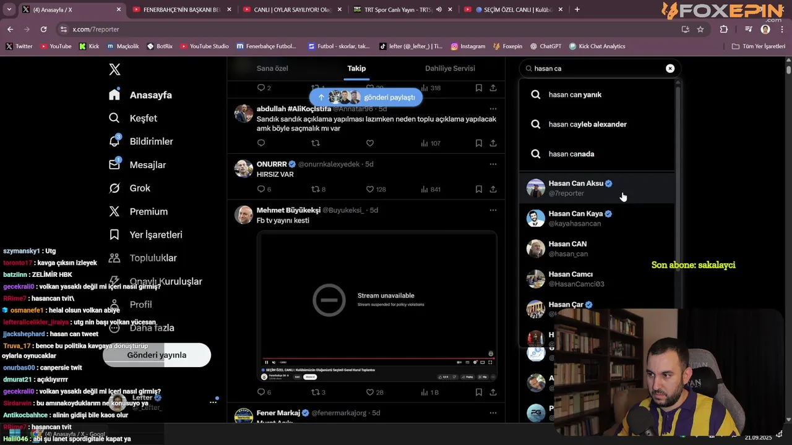Open Chrome three-dot menu

click(x=782, y=29)
